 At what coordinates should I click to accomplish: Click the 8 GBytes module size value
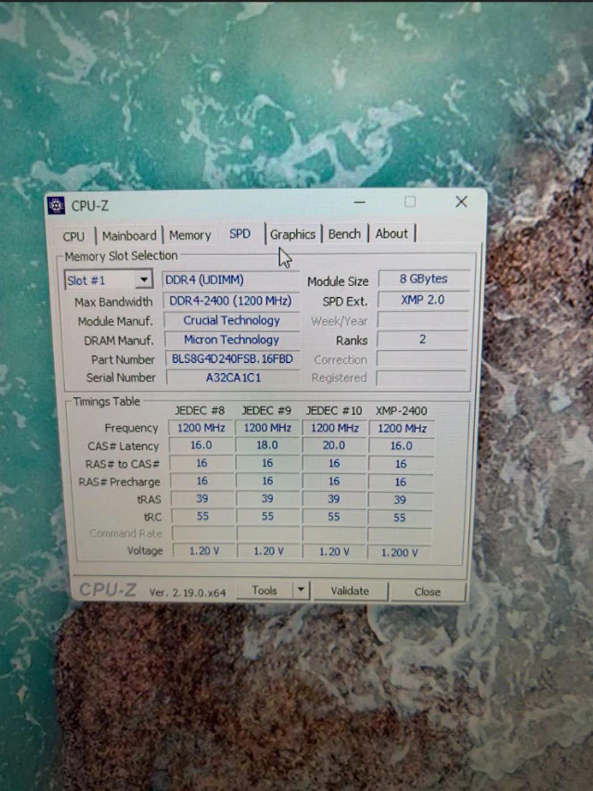tap(423, 279)
